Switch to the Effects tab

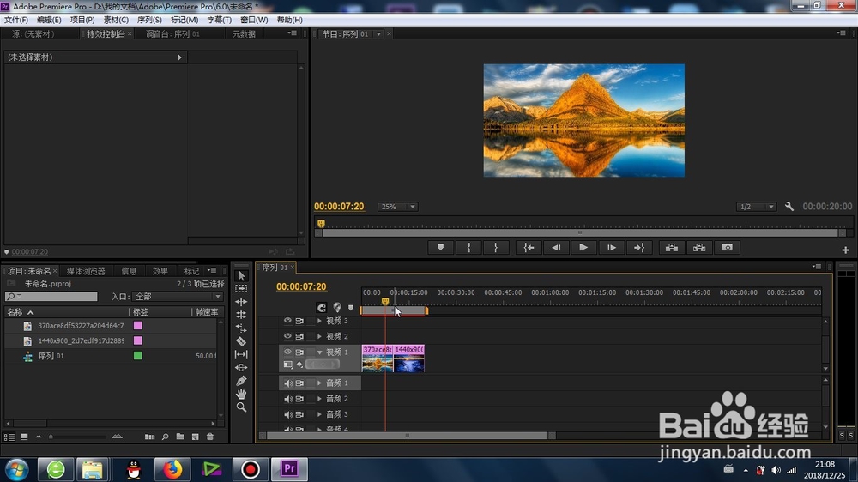(160, 271)
